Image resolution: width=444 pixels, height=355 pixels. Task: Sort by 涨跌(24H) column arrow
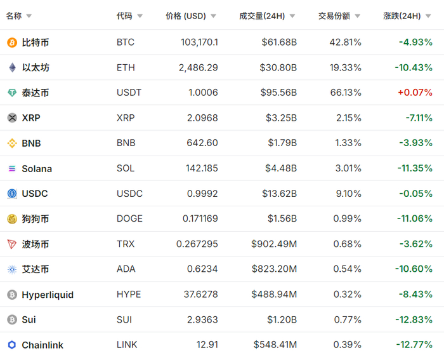point(431,17)
